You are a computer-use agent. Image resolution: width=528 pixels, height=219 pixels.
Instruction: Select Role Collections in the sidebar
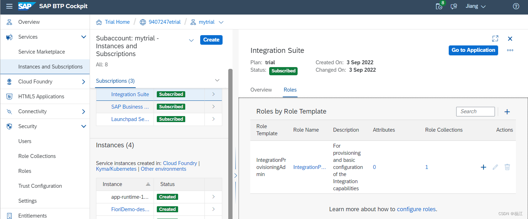click(37, 156)
